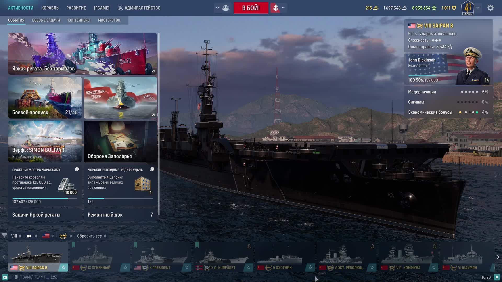Switch to the МАСТЕРСТВО tab
The height and width of the screenshot is (282, 502).
tap(109, 20)
